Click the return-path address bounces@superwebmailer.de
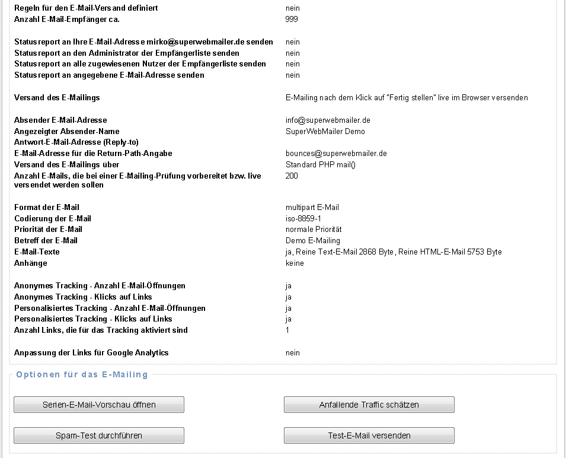 [336, 154]
